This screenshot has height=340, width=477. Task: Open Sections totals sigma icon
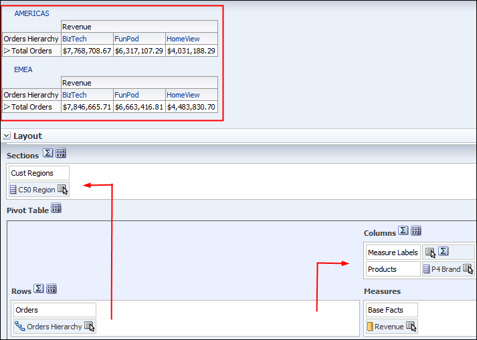point(47,152)
